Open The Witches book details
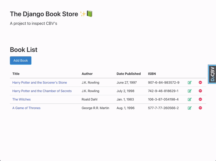Viewport: 216px width, 161px height. point(21,99)
